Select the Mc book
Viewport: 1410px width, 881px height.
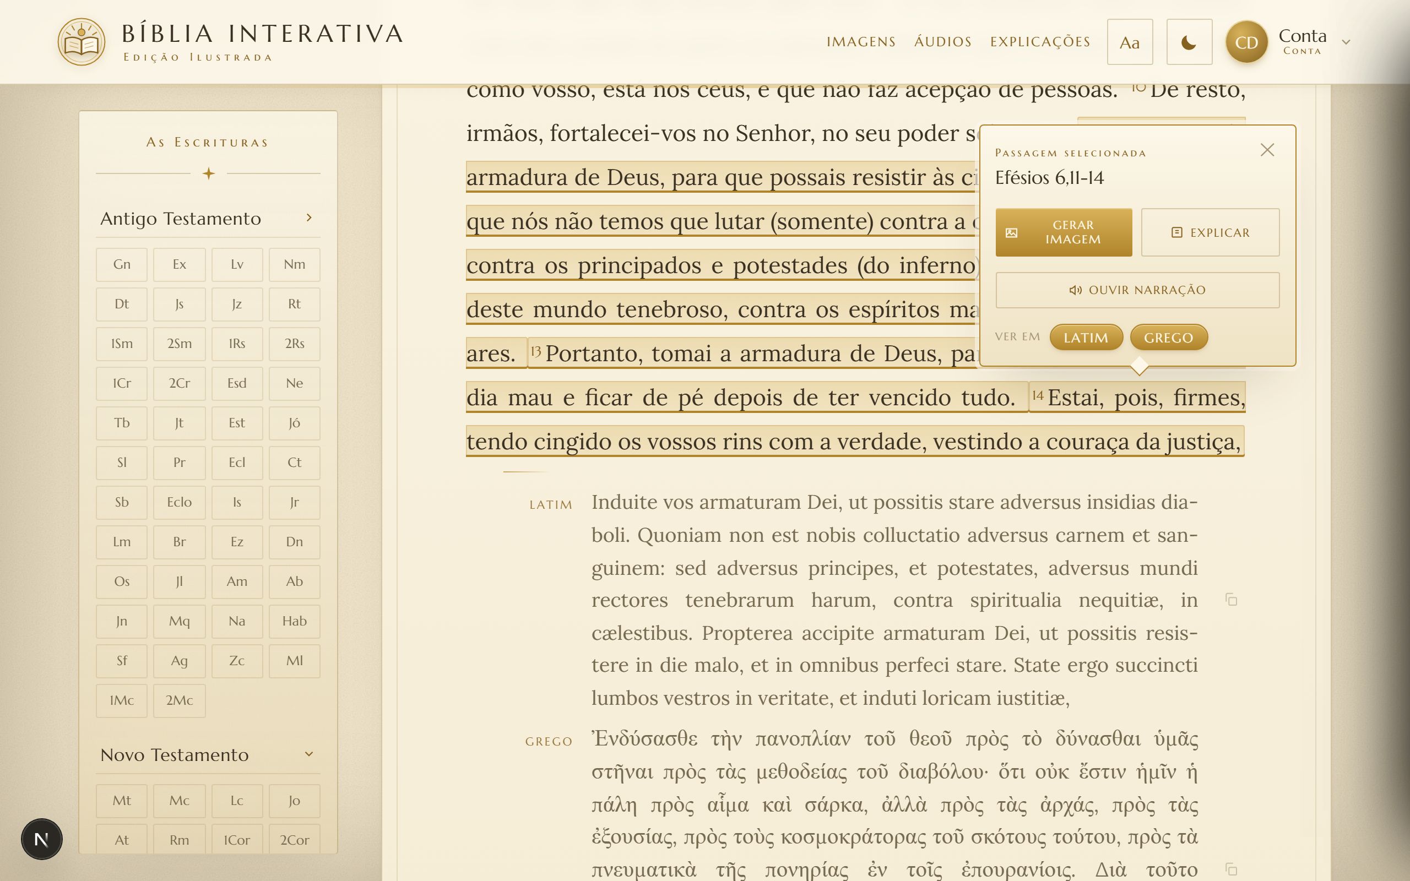point(180,801)
